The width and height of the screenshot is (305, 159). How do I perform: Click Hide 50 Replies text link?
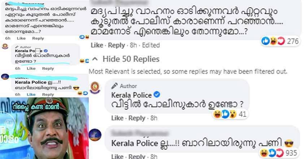point(131,59)
